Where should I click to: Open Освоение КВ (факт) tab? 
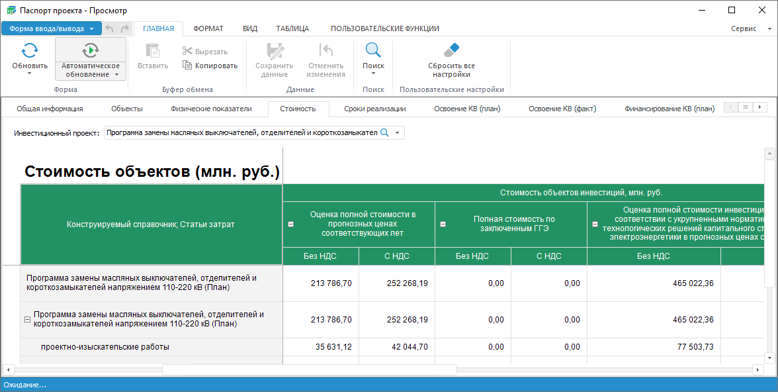(x=562, y=109)
